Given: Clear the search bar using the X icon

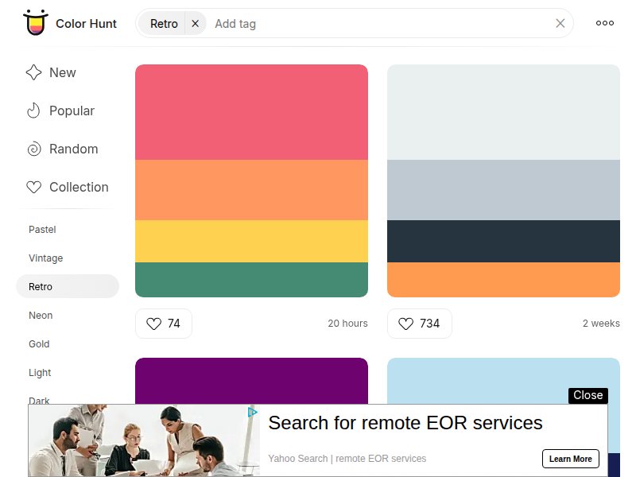Looking at the screenshot, I should click(x=560, y=24).
